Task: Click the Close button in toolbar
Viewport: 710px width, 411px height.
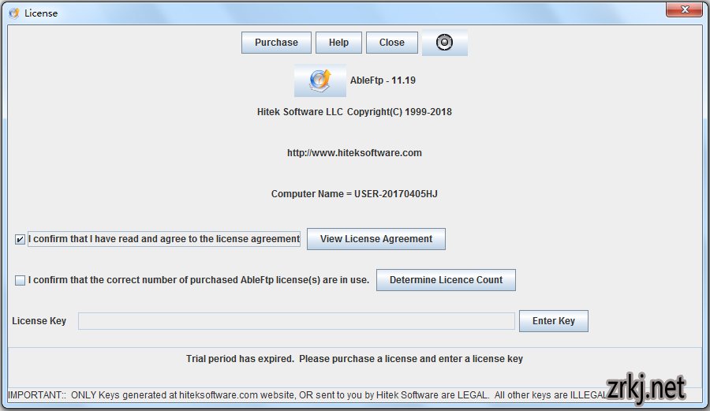Action: [391, 43]
